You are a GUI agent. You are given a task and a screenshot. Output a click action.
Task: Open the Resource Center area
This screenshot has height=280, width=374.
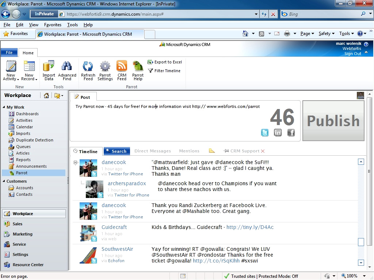[34, 265]
